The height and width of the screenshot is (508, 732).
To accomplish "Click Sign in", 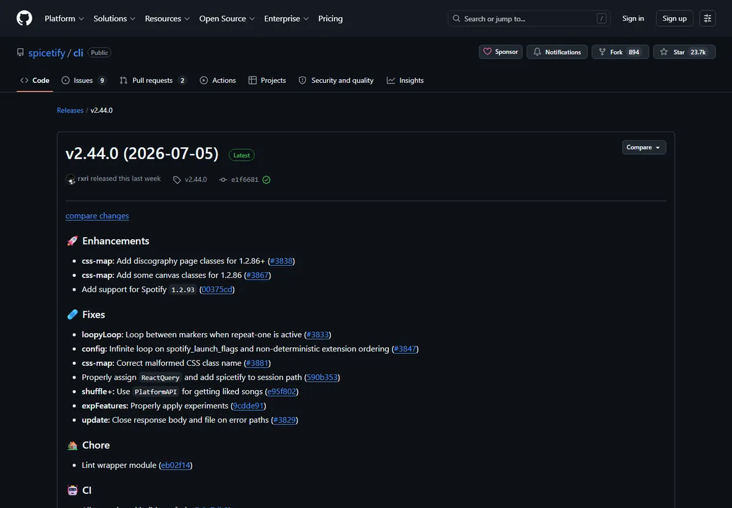I will point(633,18).
